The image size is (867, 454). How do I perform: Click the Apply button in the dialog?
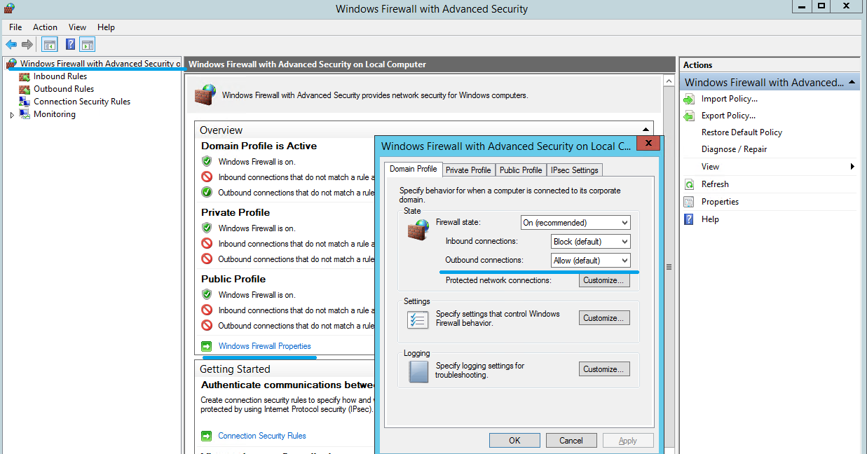coord(628,441)
